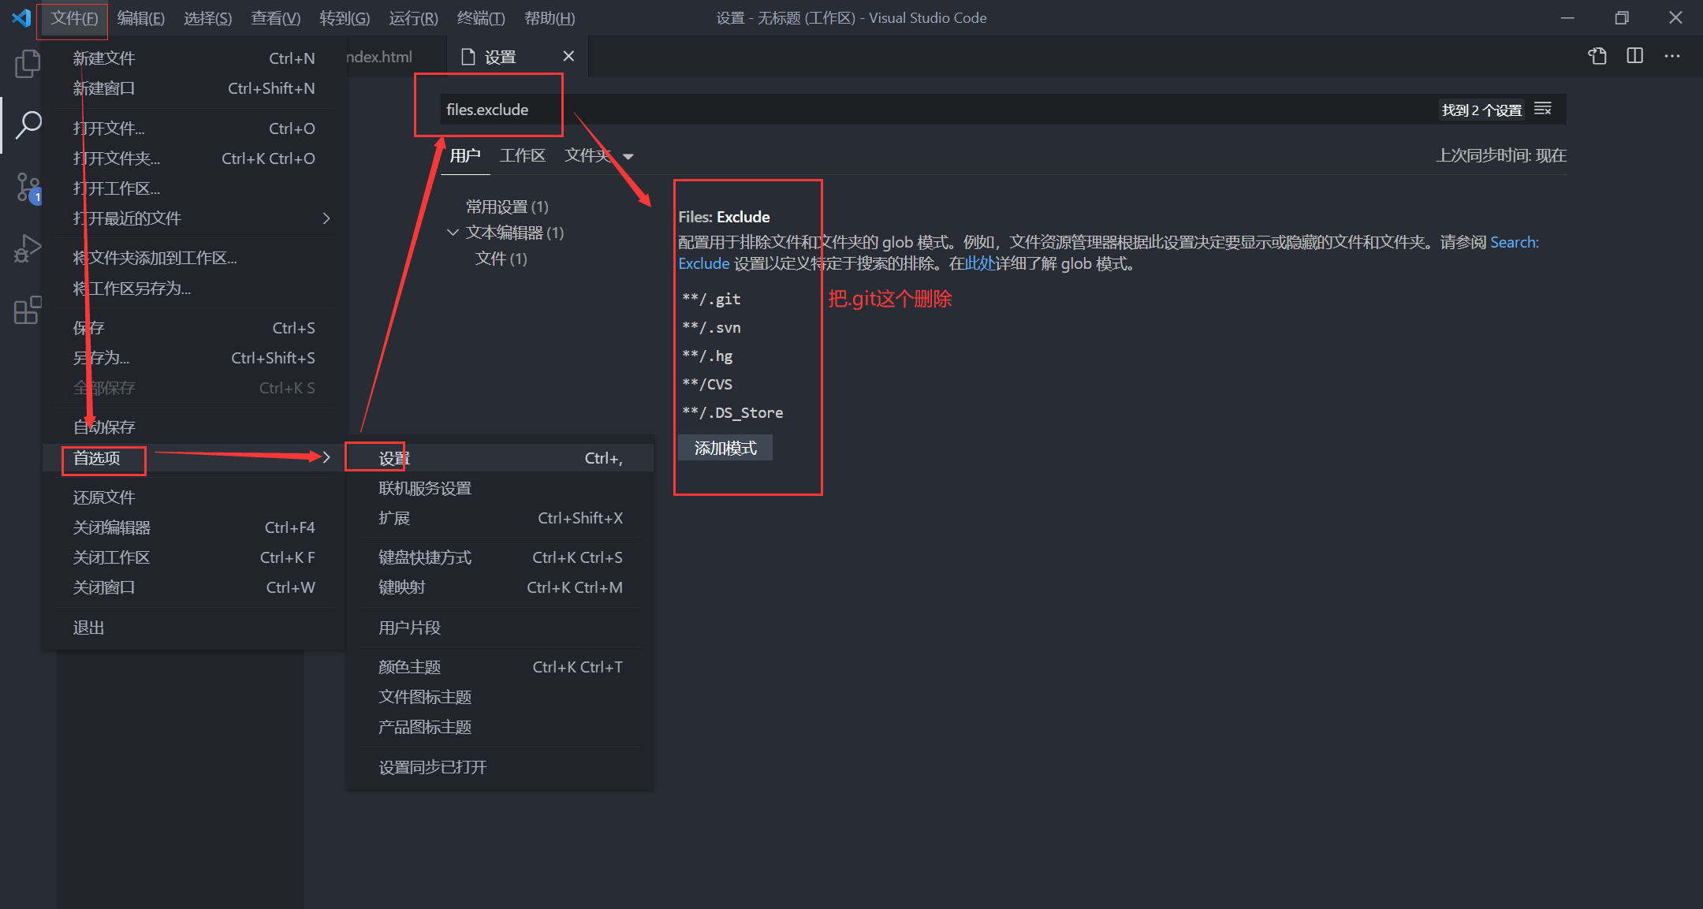Open the Search: Exclude link
The height and width of the screenshot is (909, 1703).
[x=1514, y=243]
